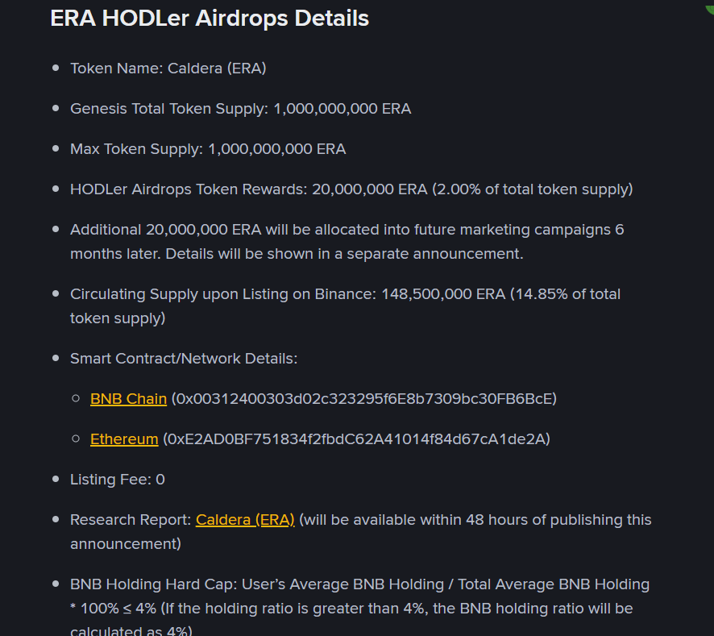The image size is (714, 636).
Task: Click the hollow bullet before Ethereum
Action: click(76, 439)
